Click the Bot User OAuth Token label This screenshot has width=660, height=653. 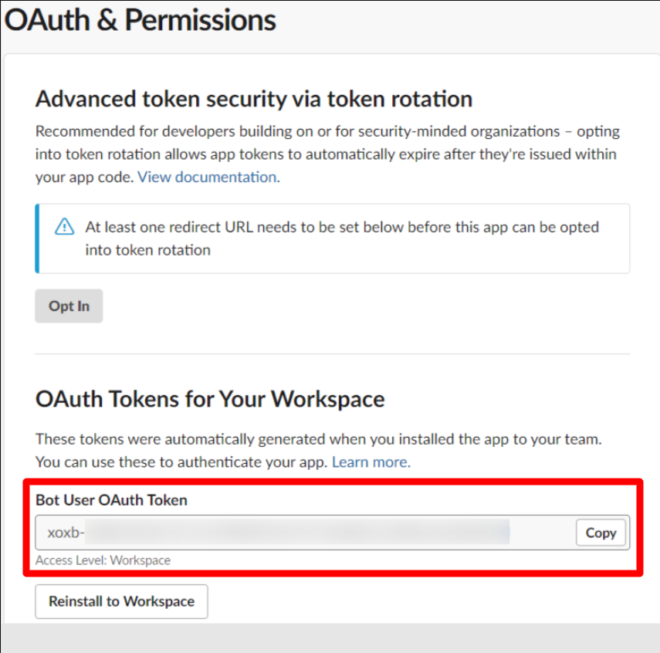[111, 500]
